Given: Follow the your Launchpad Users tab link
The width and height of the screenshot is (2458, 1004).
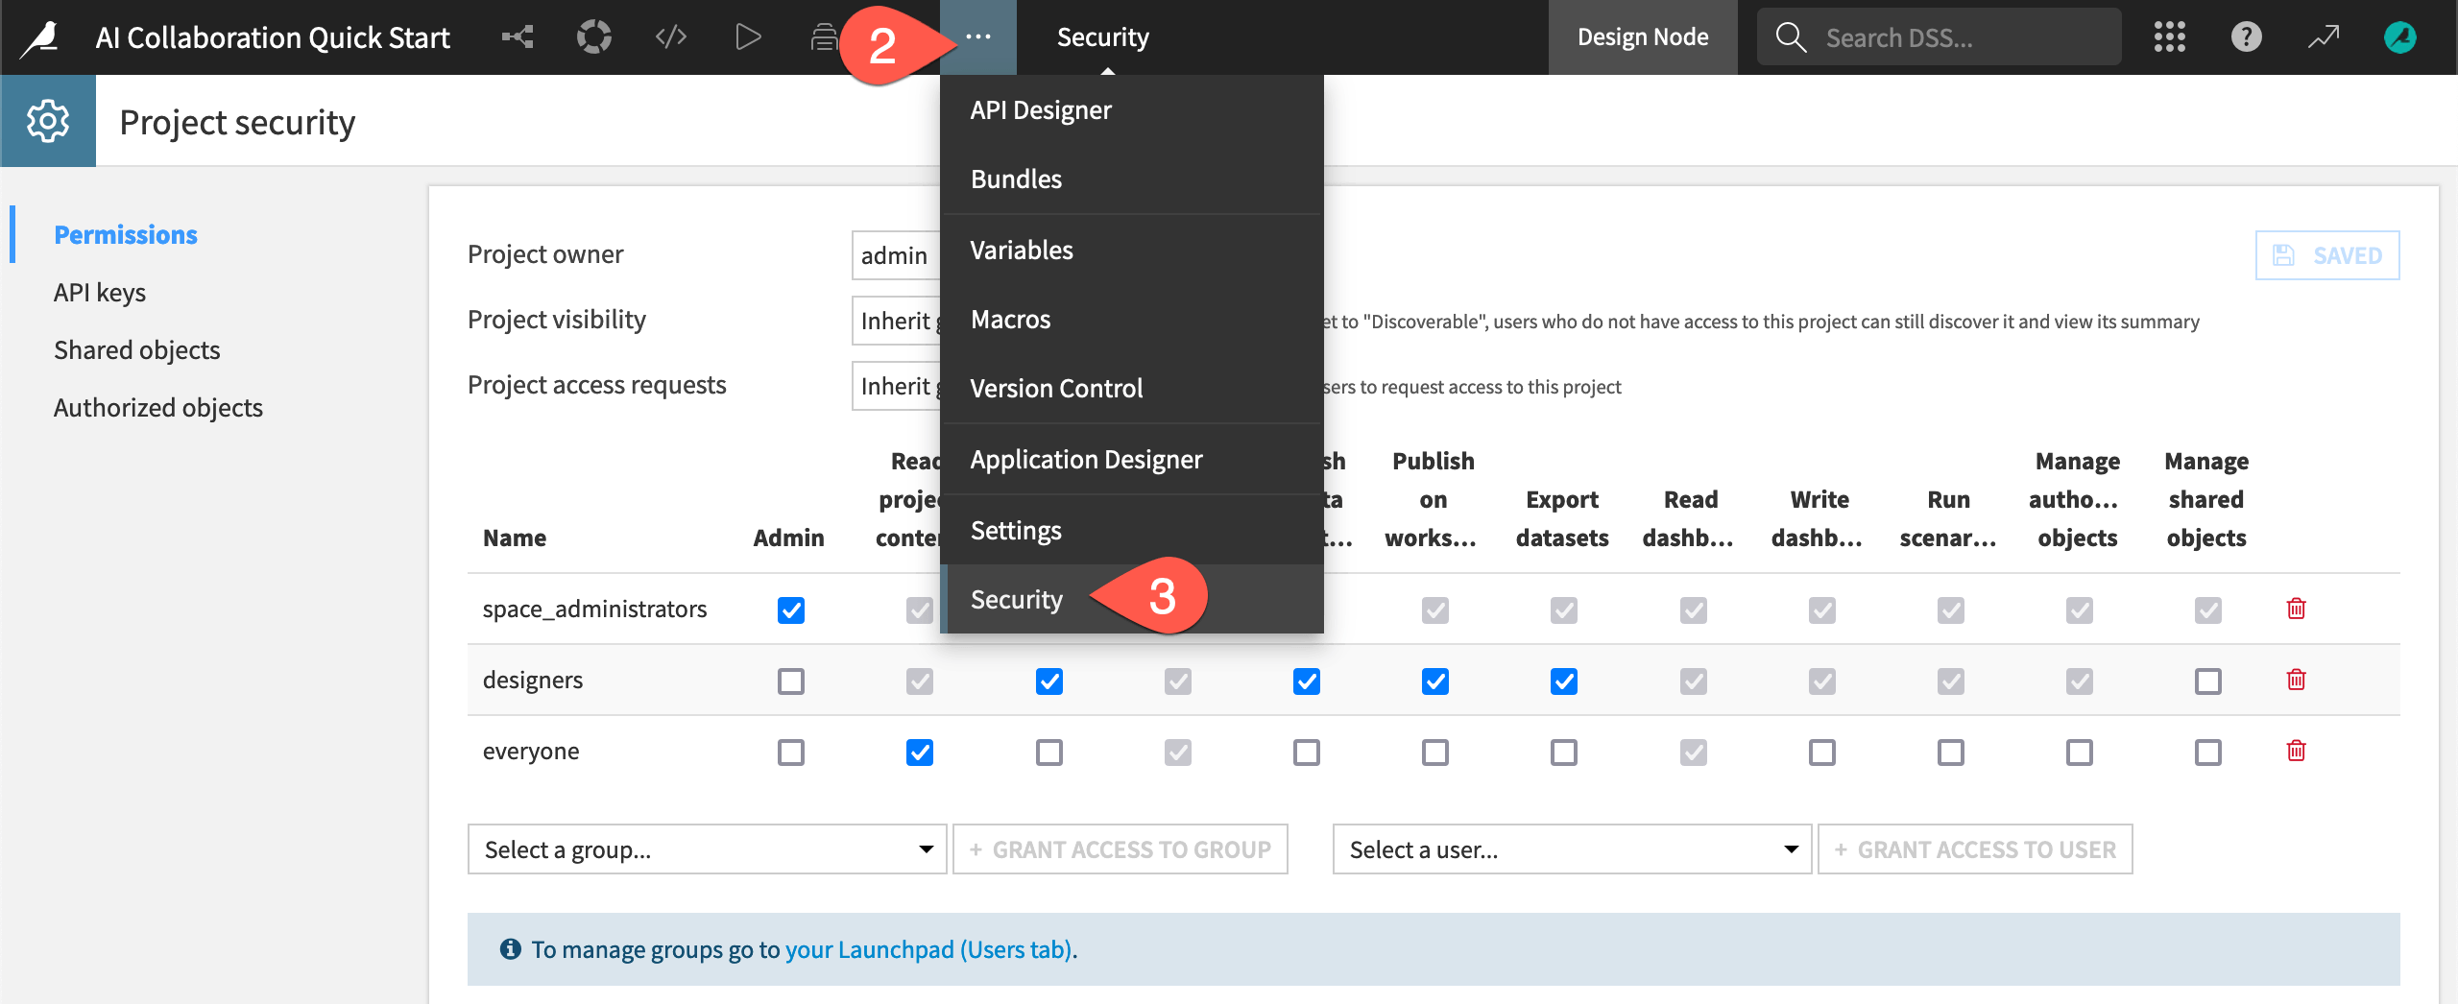Looking at the screenshot, I should click(x=930, y=949).
